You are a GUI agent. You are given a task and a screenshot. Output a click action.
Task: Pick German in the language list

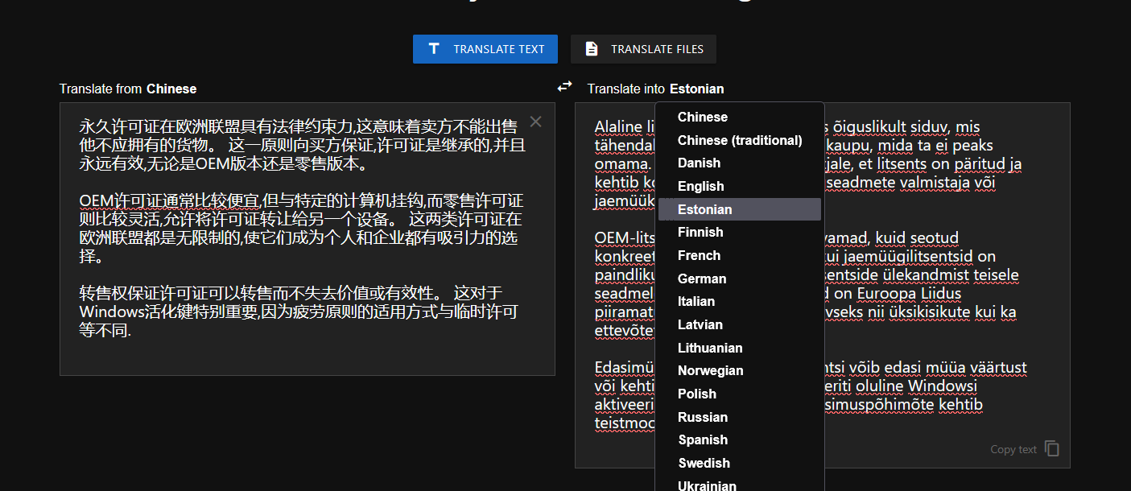click(740, 279)
